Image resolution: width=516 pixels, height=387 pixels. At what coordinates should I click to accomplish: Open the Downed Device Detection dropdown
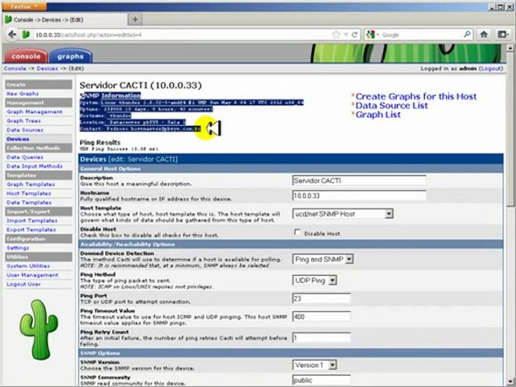pos(323,259)
